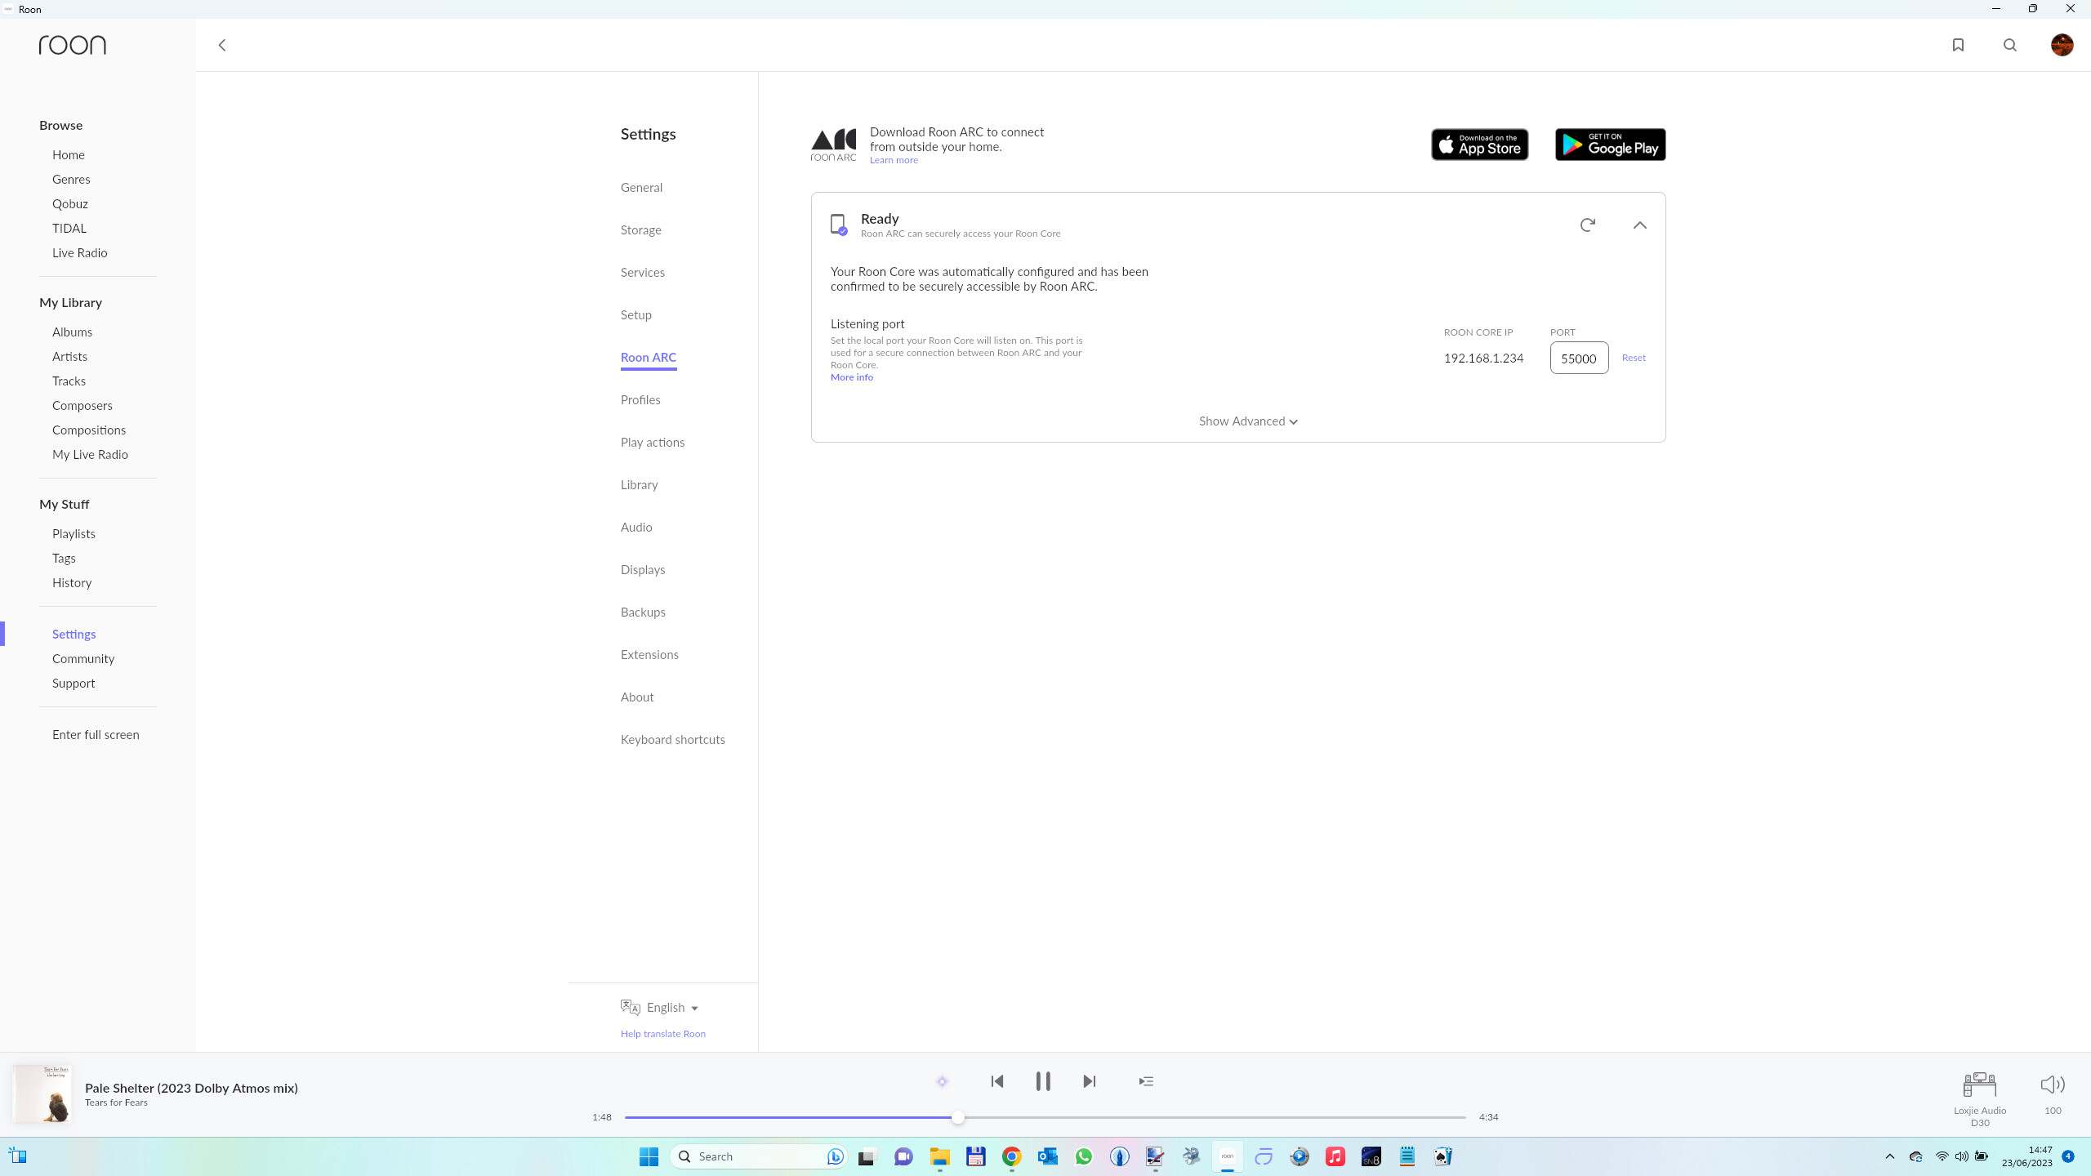Download from the App Store badge
Image resolution: width=2091 pixels, height=1176 pixels.
[1479, 145]
